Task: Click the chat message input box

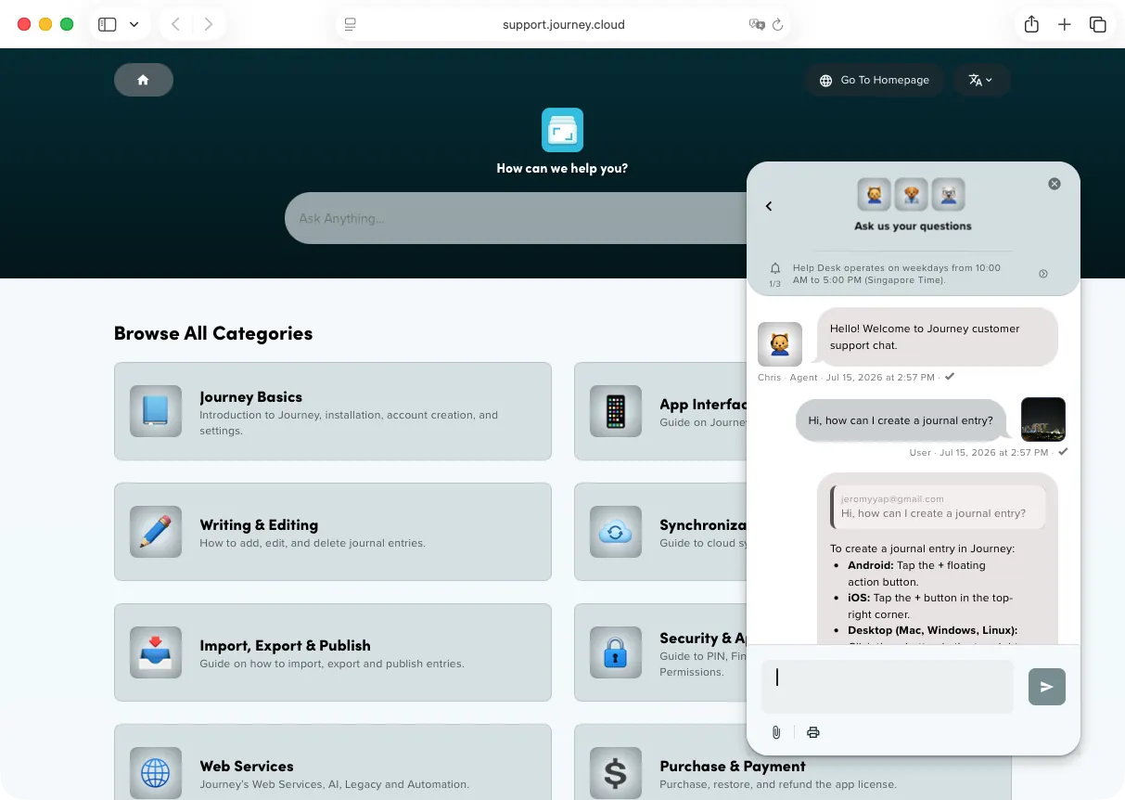Action: [888, 687]
